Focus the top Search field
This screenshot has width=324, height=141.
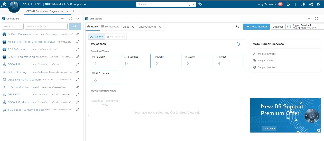click(162, 4)
